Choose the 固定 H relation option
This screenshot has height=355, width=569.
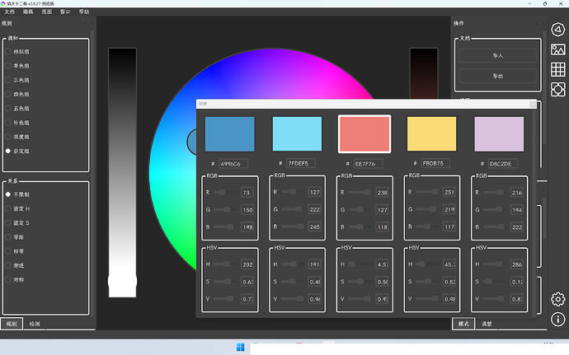coord(8,210)
